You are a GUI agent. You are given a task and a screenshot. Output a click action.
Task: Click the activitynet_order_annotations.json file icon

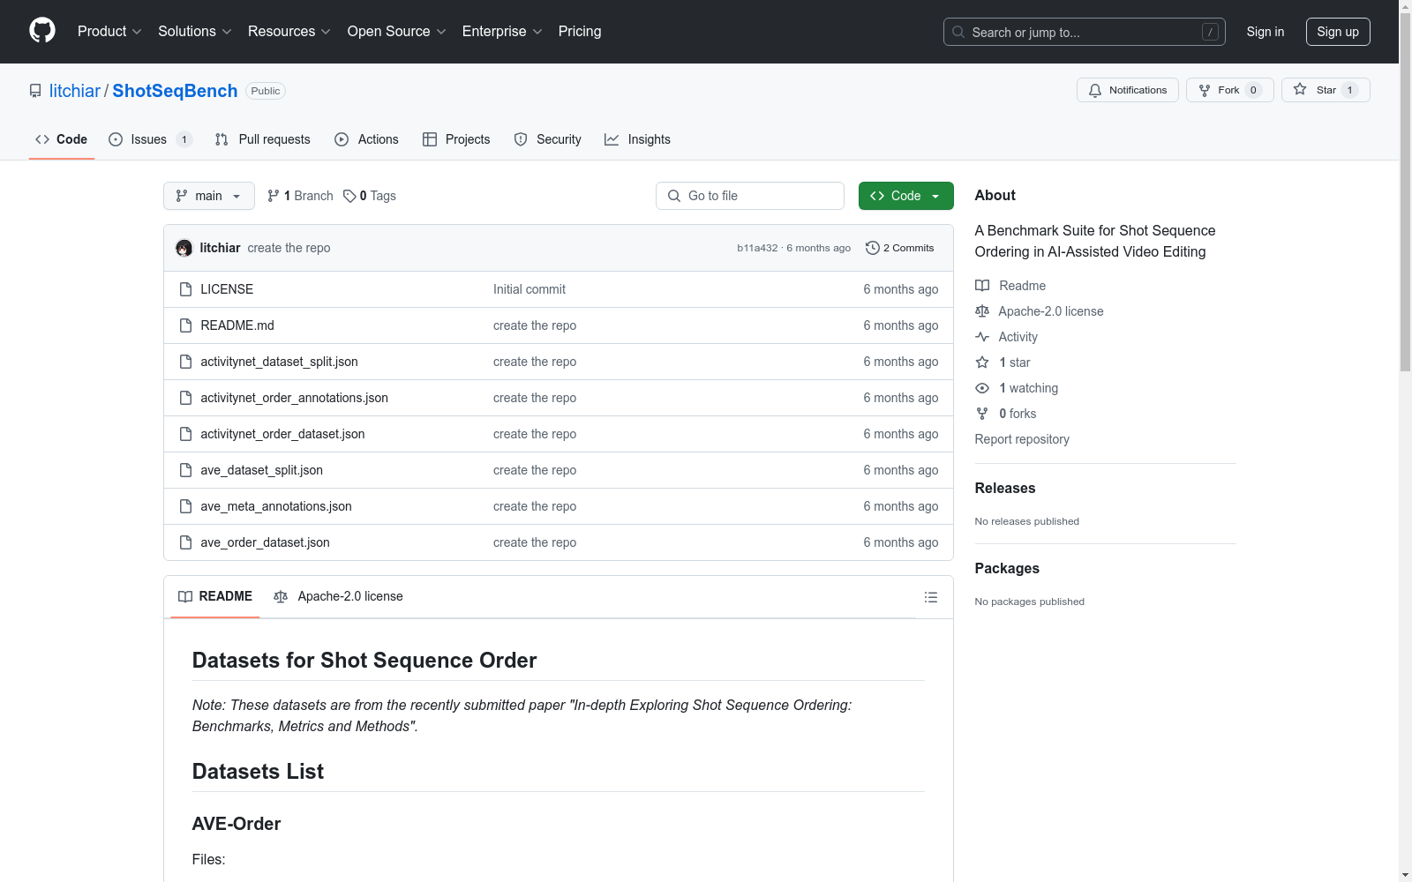click(x=185, y=398)
